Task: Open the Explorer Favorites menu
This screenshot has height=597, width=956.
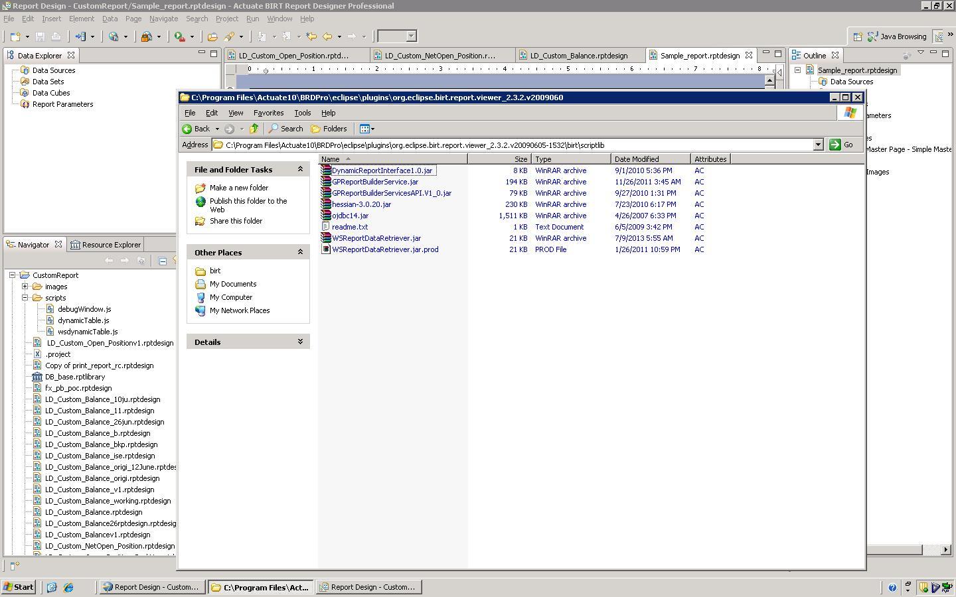Action: pyautogui.click(x=268, y=113)
